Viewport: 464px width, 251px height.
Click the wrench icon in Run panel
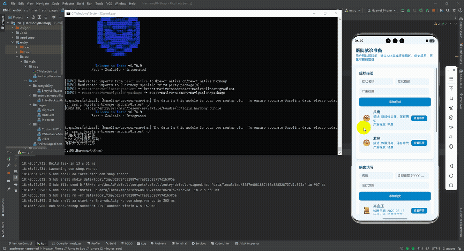[9, 165]
